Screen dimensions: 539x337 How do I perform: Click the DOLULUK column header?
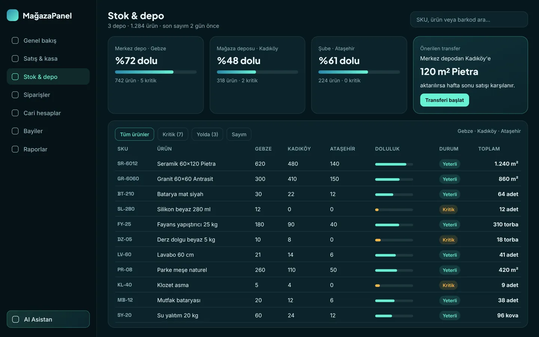point(387,149)
